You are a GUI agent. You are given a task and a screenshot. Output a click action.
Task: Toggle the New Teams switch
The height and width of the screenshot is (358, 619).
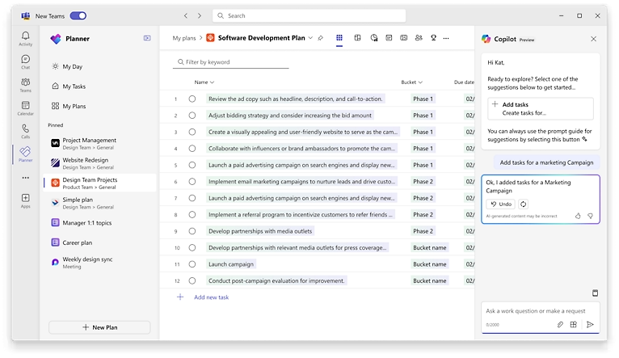(78, 15)
